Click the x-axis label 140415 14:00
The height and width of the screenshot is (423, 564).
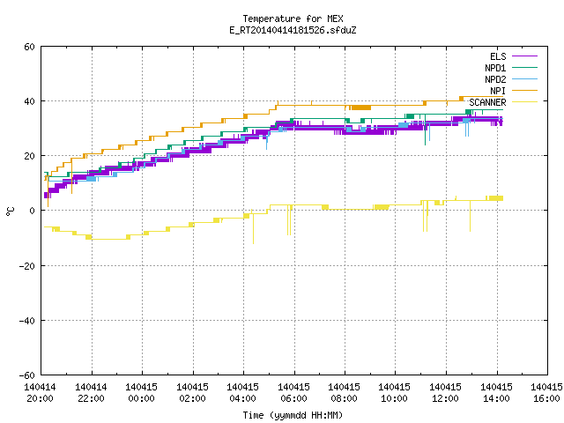pyautogui.click(x=497, y=393)
